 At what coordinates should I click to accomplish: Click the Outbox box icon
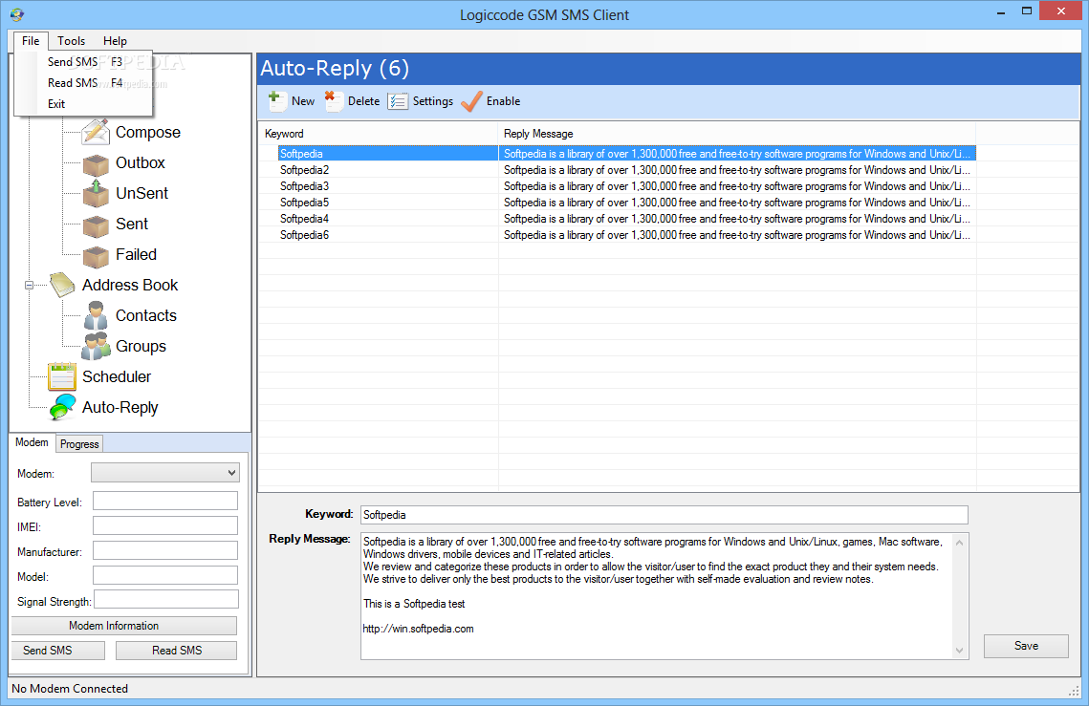[96, 165]
